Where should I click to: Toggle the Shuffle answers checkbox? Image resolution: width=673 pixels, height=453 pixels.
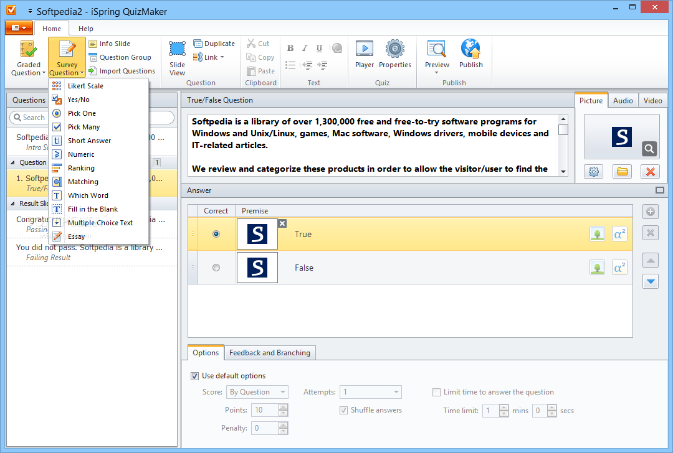click(x=344, y=410)
